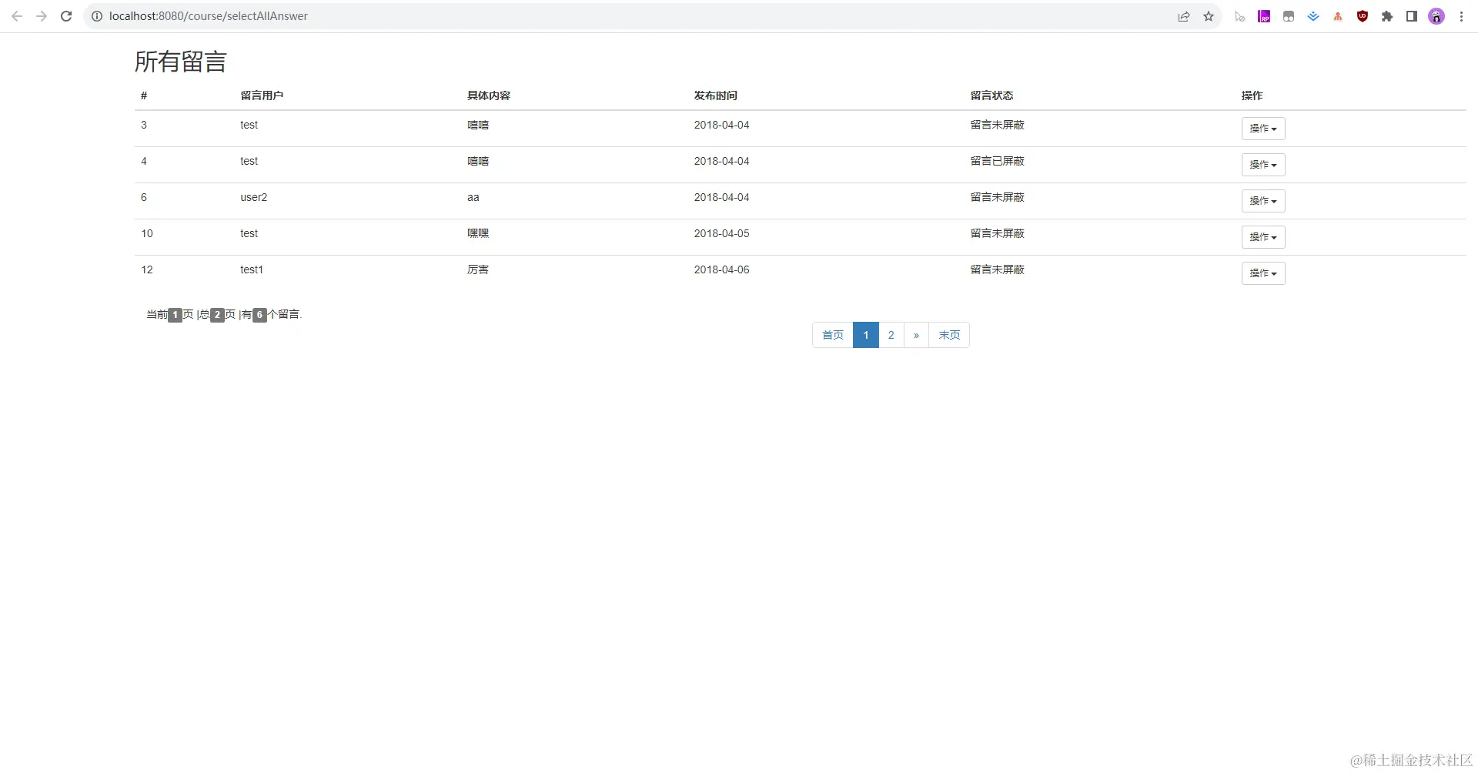This screenshot has width=1478, height=773.
Task: Expand the 操作 dropdown for row 4
Action: tap(1263, 165)
